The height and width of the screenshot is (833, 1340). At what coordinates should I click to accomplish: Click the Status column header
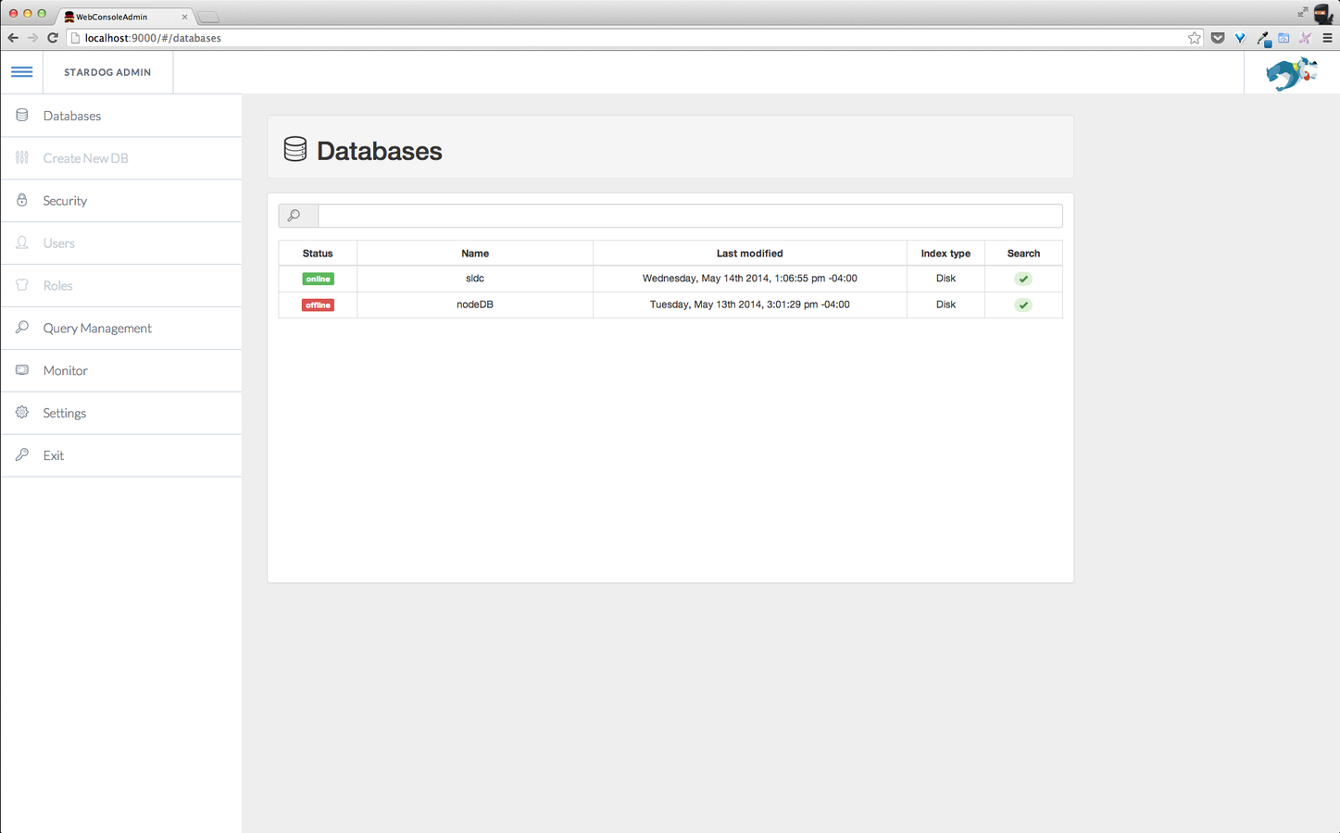(318, 254)
